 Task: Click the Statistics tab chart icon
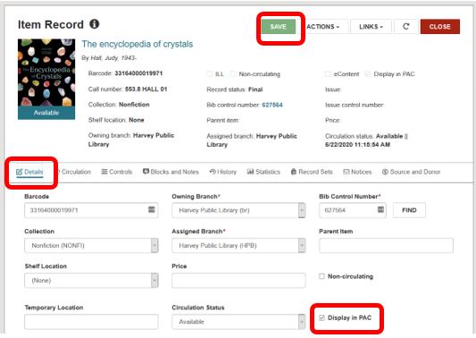(250, 172)
